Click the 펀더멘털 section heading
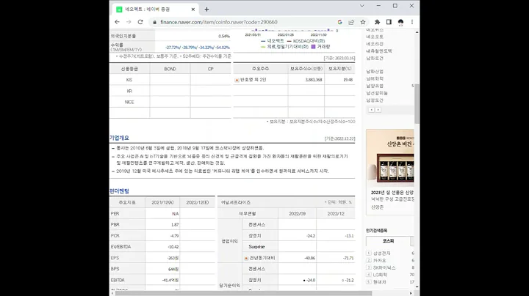 (119, 191)
